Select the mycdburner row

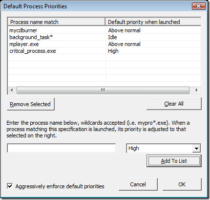click(x=104, y=30)
